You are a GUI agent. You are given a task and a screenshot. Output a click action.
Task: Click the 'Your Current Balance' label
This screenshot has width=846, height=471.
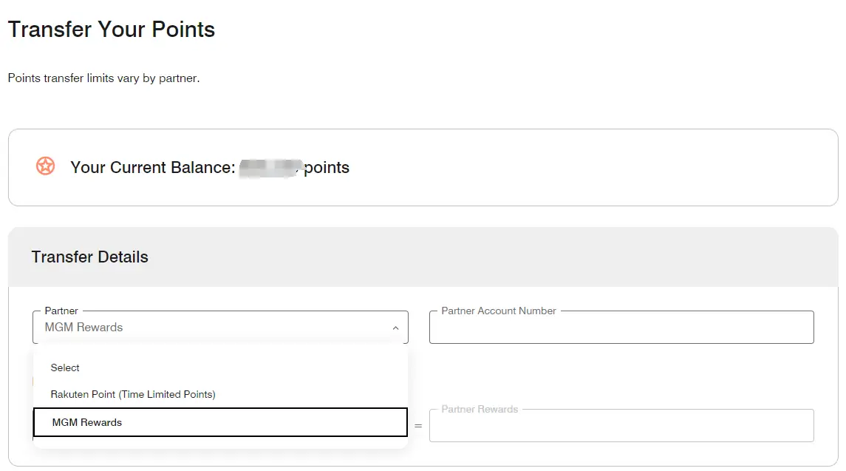pyautogui.click(x=152, y=167)
